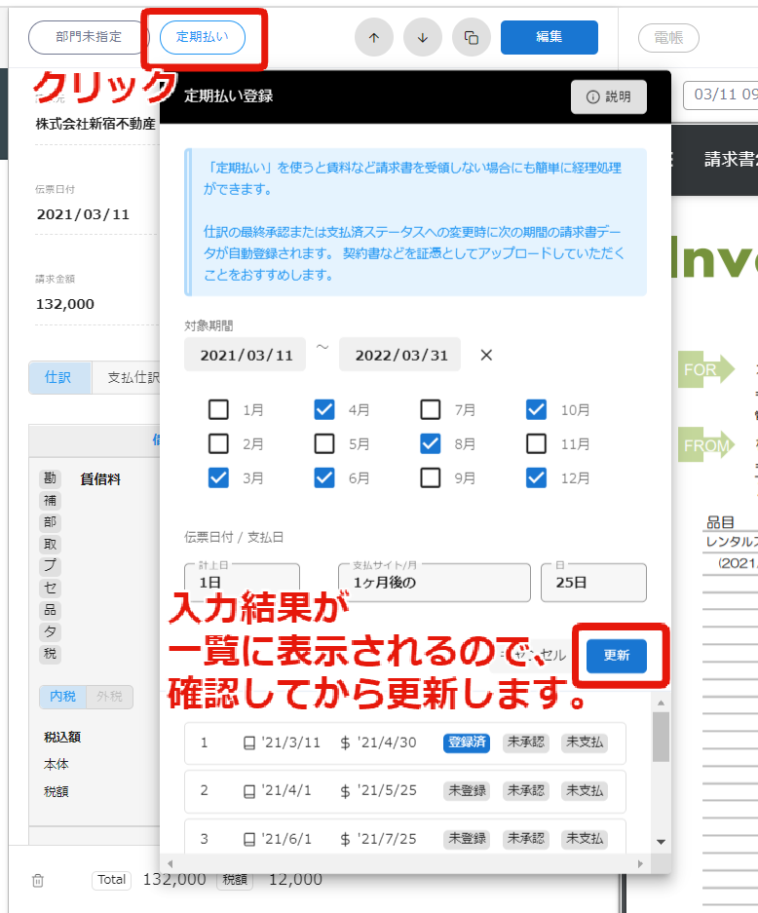
Task: Open the 説明 info button
Action: point(608,96)
